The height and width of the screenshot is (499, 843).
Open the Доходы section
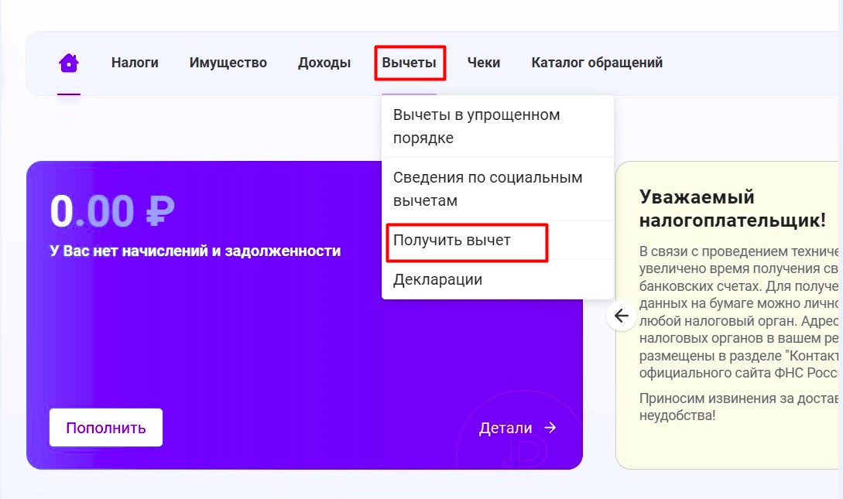tap(323, 63)
